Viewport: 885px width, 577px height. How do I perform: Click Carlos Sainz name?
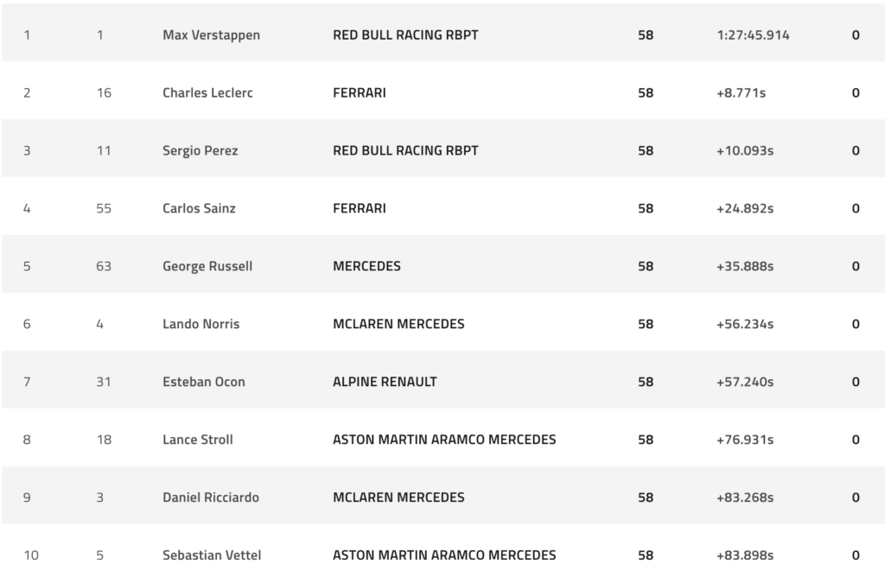199,208
